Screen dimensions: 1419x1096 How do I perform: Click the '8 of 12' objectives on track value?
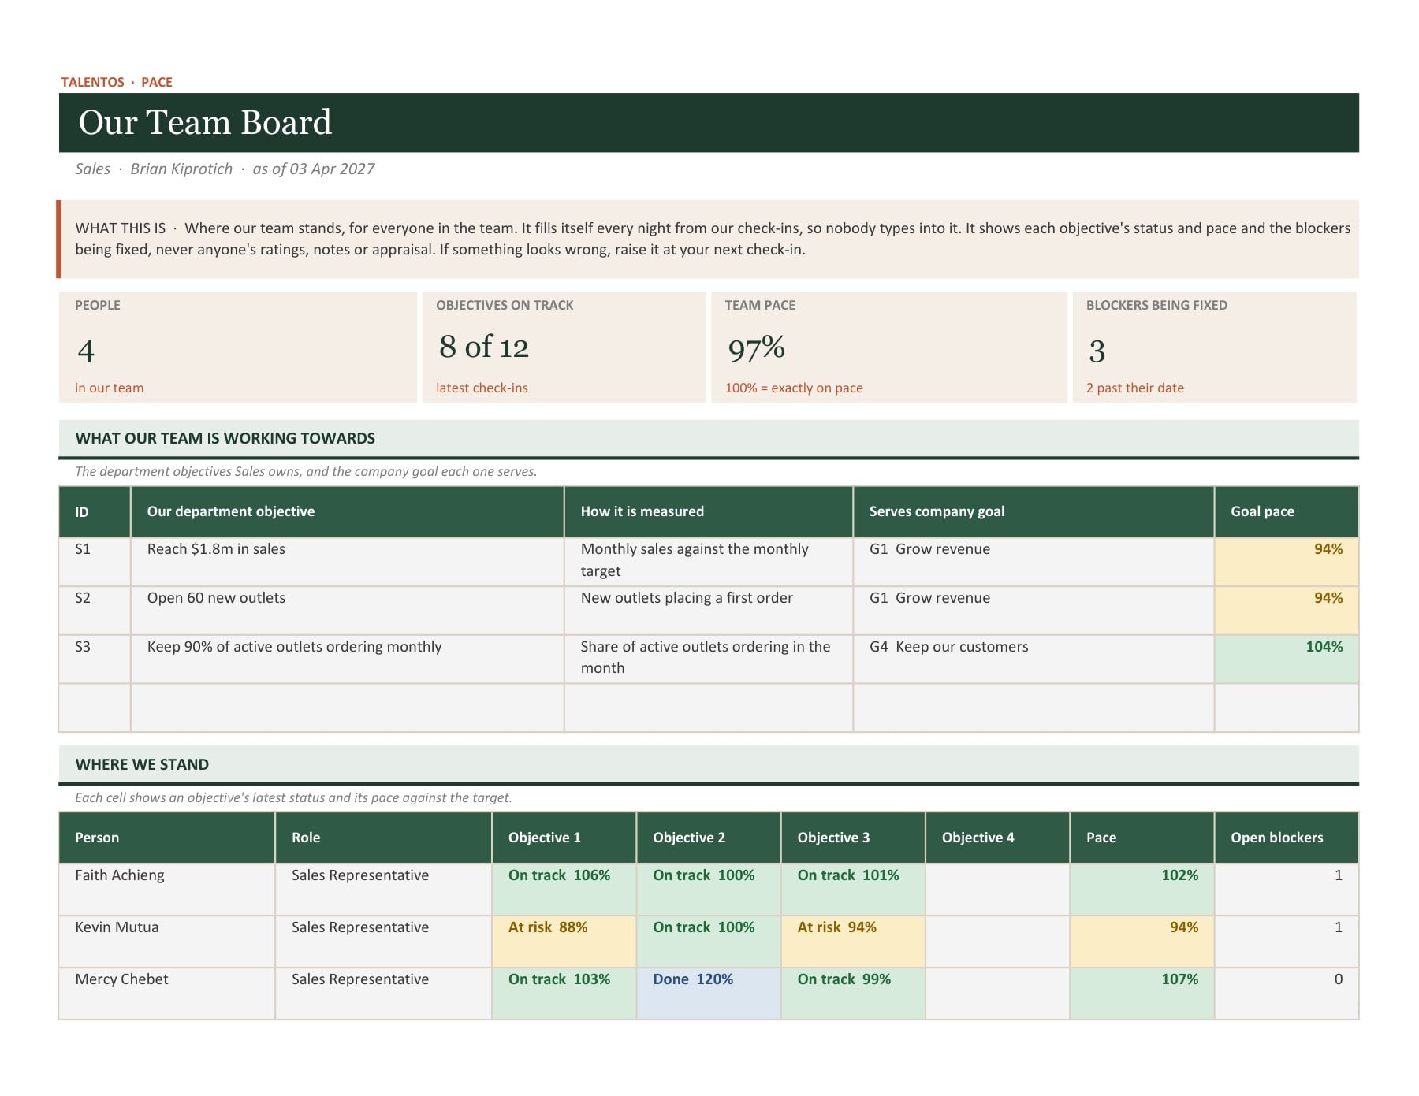pos(484,347)
